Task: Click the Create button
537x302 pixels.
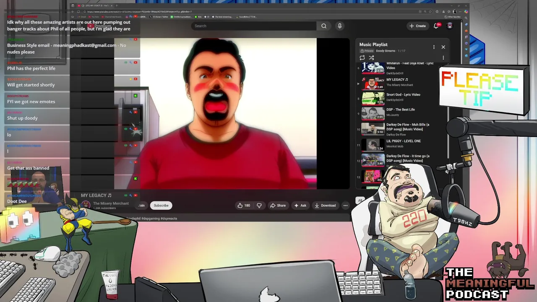Action: click(417, 26)
